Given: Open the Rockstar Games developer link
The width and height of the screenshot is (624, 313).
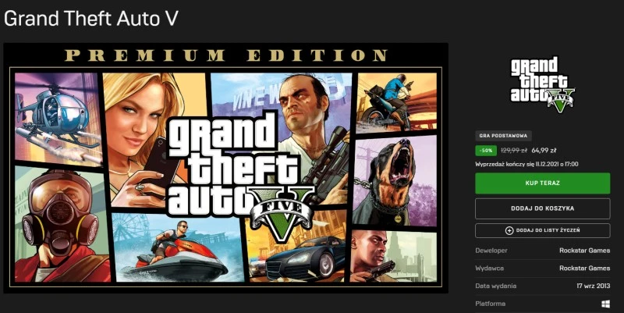Looking at the screenshot, I should click(x=584, y=251).
